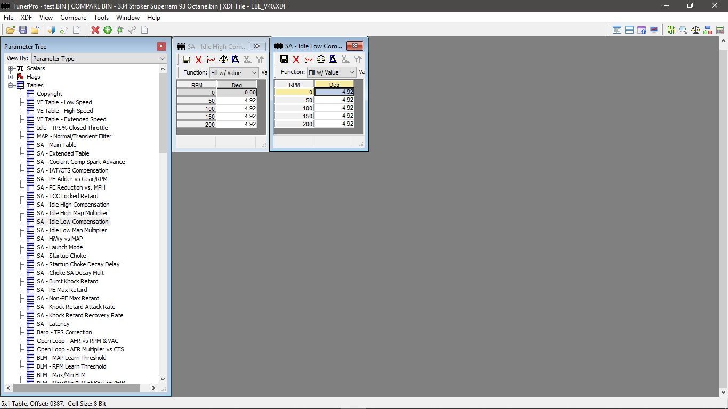Screen dimensions: 728x409
Task: Click the magnifying glass search icon
Action: [683, 30]
